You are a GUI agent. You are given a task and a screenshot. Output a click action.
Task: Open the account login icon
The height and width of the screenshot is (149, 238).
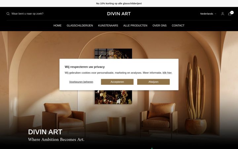tap(222, 14)
